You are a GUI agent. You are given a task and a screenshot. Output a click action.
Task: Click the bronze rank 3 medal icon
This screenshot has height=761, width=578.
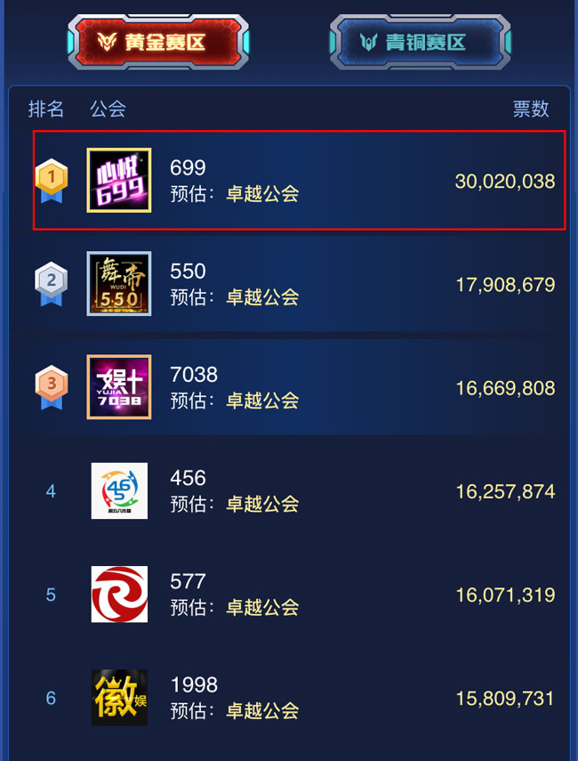point(52,388)
